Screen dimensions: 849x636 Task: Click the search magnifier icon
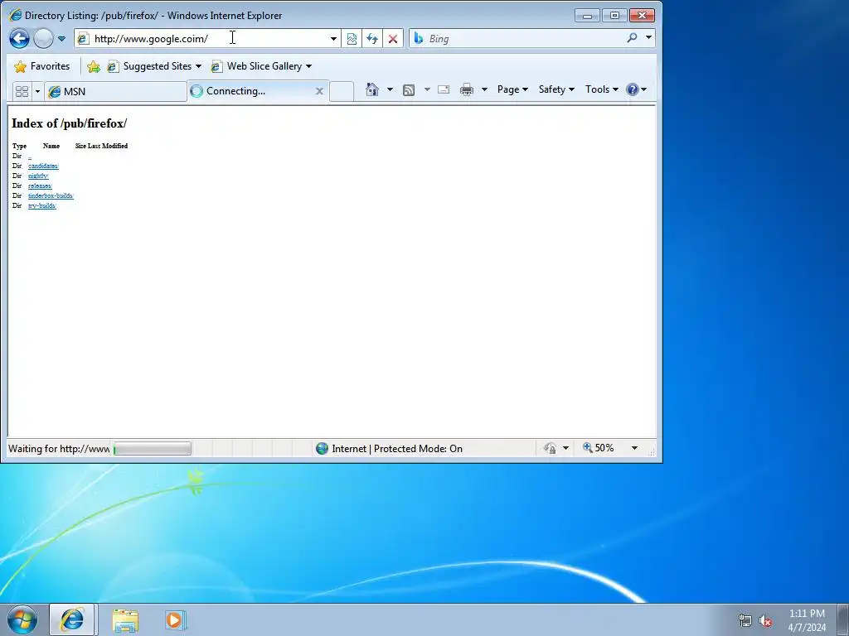632,38
